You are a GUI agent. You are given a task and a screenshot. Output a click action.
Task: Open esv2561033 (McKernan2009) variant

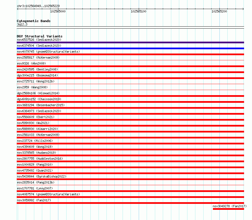[x=38, y=135]
